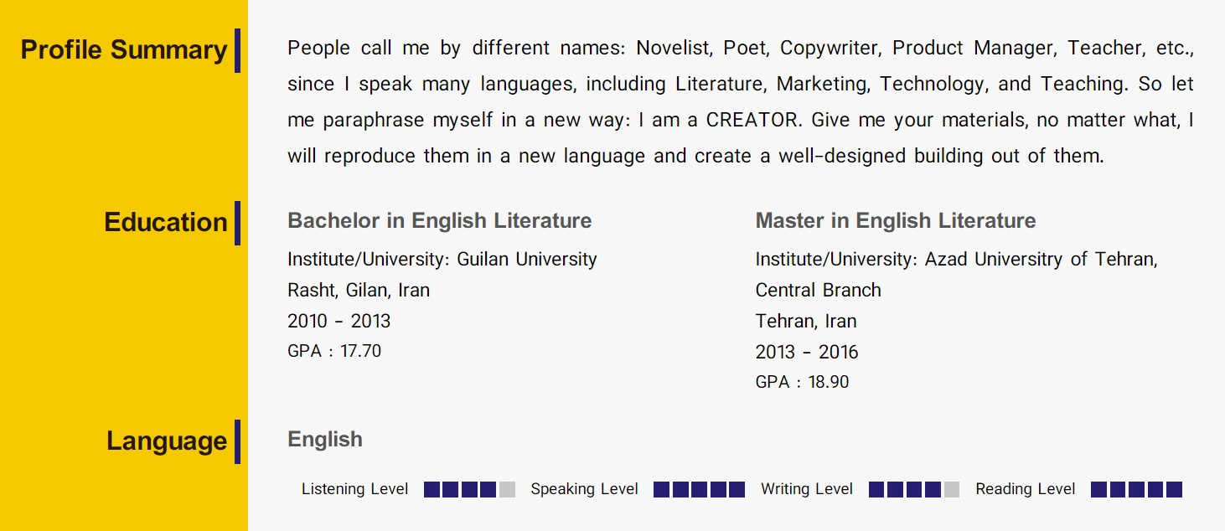Click the Reading Level rating bar
The width and height of the screenshot is (1225, 531).
(x=1136, y=490)
